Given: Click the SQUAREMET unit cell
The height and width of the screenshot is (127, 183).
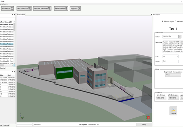Looking at the screenshot, I should tap(11, 78).
